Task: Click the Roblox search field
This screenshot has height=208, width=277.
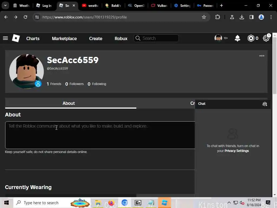Action: (x=156, y=38)
